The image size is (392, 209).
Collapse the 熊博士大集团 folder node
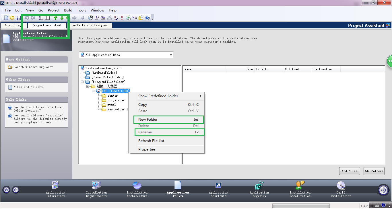88,86
